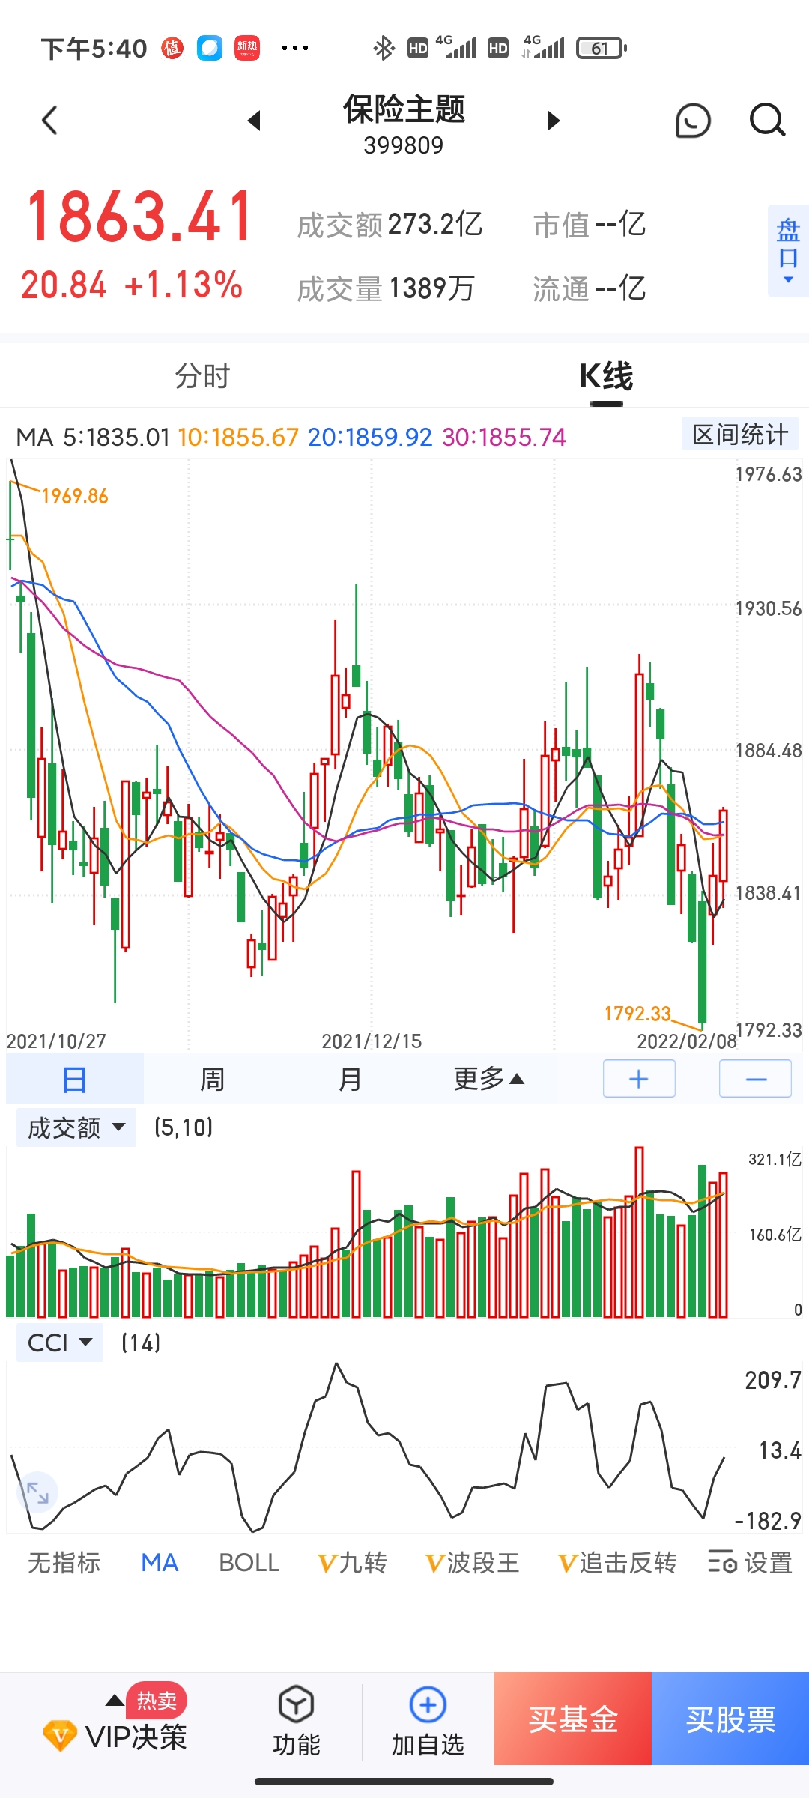Go to next stock with right triangle

click(554, 121)
